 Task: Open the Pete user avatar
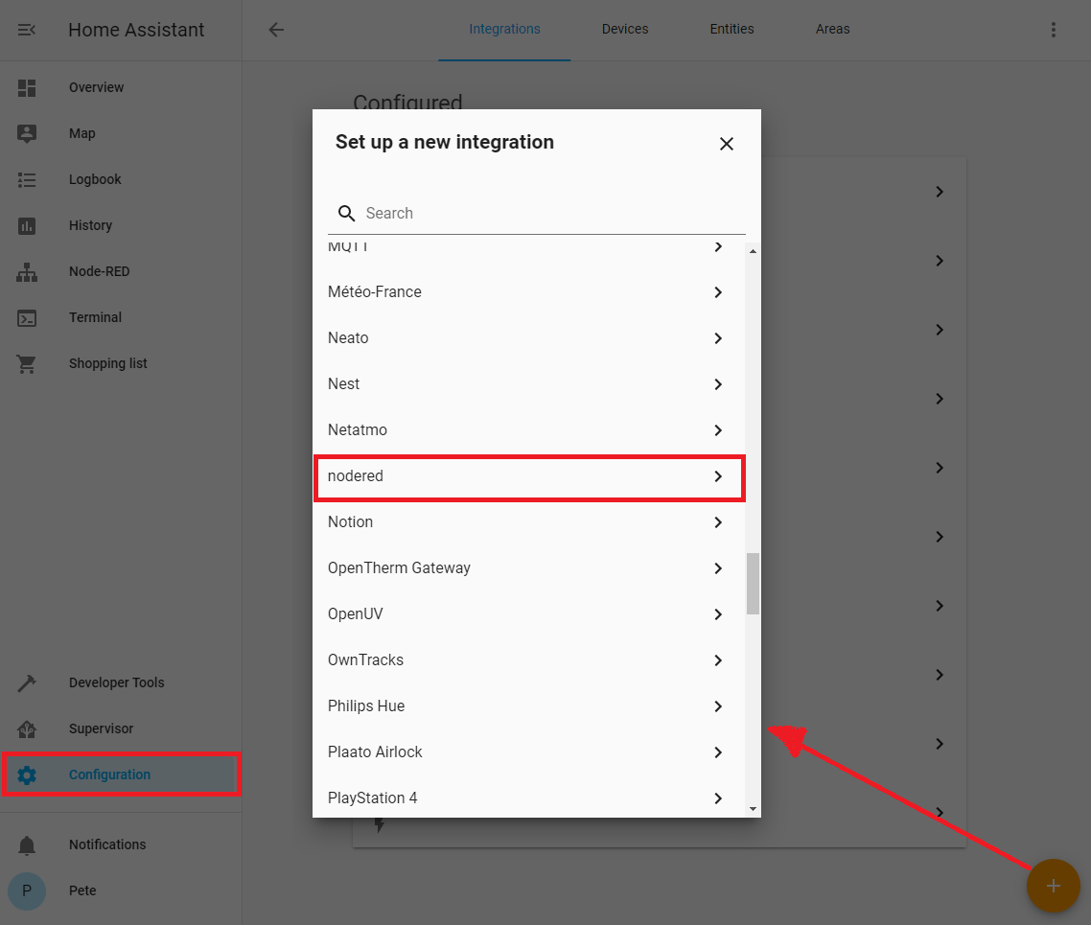[27, 890]
